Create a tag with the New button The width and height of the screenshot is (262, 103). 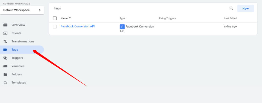point(245,8)
